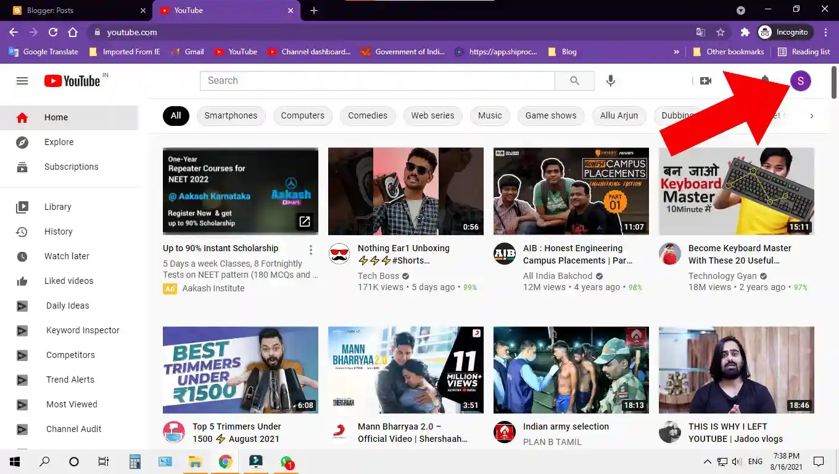Open Calculator from the taskbar

135,462
